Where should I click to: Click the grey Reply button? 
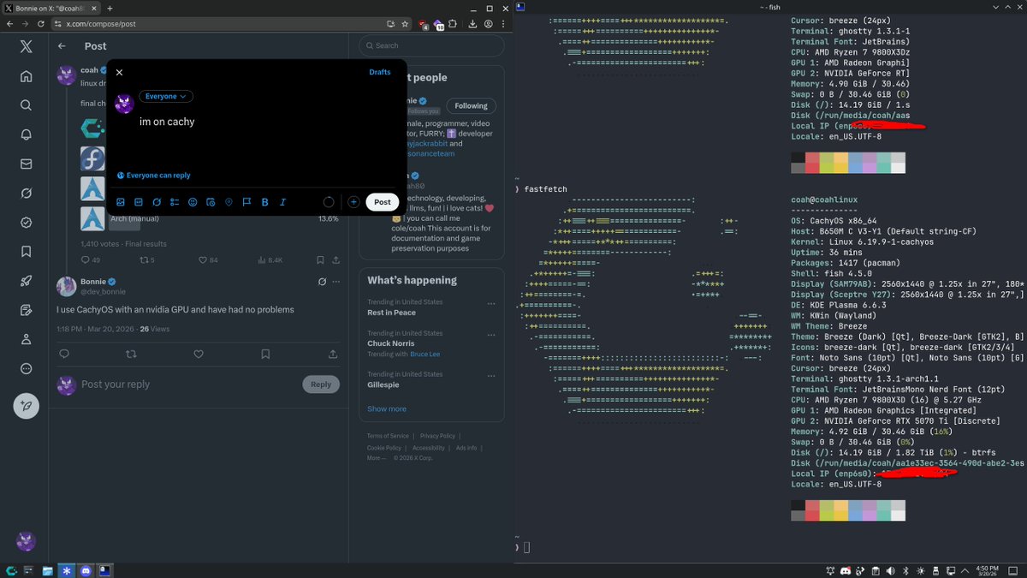click(x=321, y=384)
